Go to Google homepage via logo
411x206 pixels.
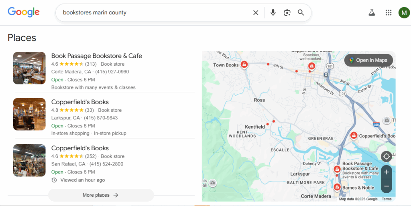24,12
